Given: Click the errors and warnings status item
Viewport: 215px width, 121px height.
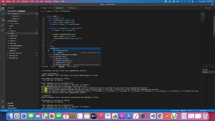Looking at the screenshot, I should click(x=17, y=111).
